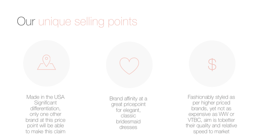The width and height of the screenshot is (255, 139).
Task: Select the word "dresses" in middle column
Action: pos(128,128)
